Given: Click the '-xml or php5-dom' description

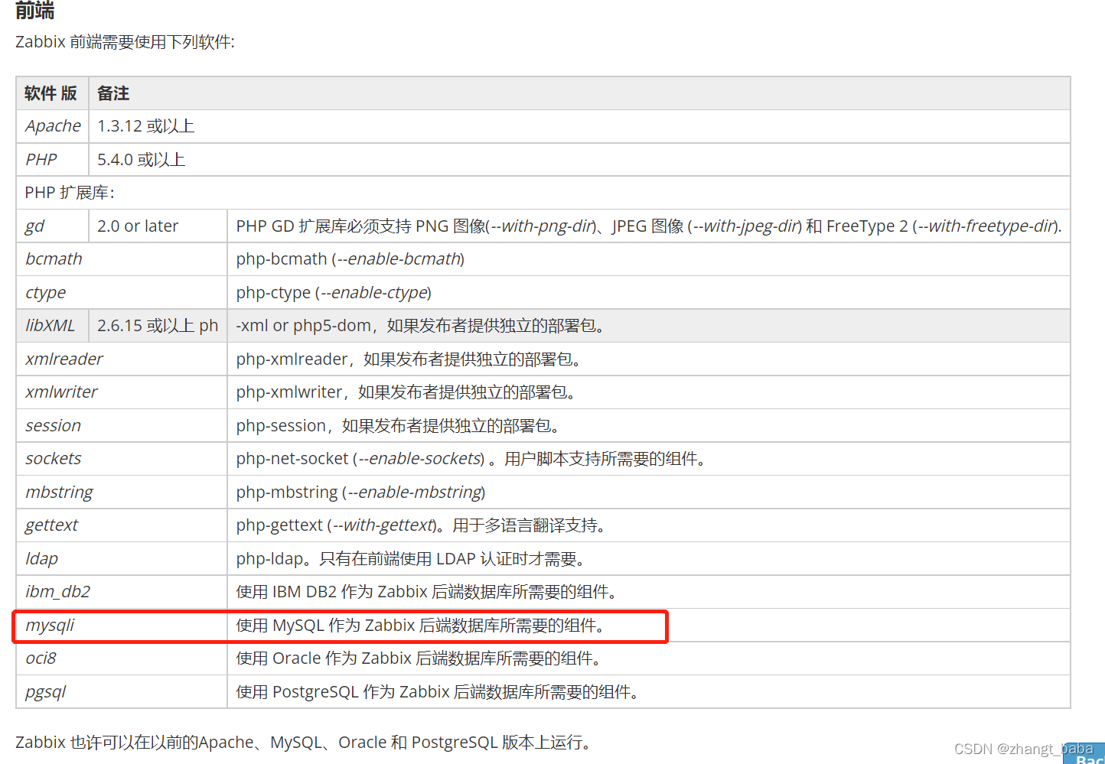Looking at the screenshot, I should coord(648,326).
